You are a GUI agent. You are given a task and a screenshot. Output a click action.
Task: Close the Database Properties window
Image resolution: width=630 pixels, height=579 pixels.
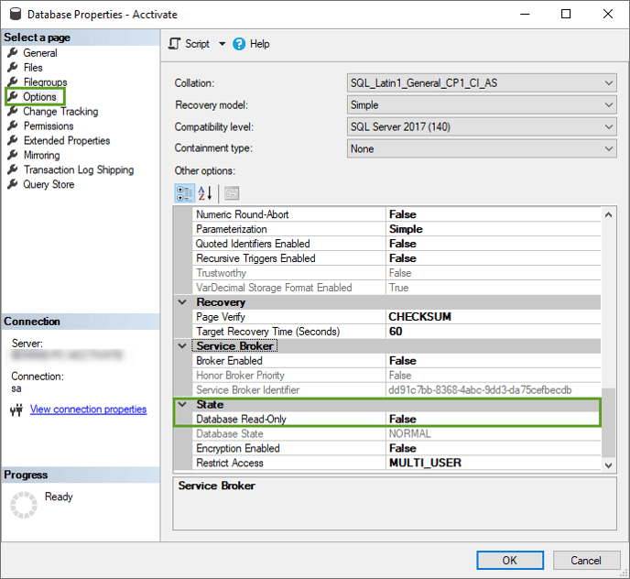click(608, 14)
